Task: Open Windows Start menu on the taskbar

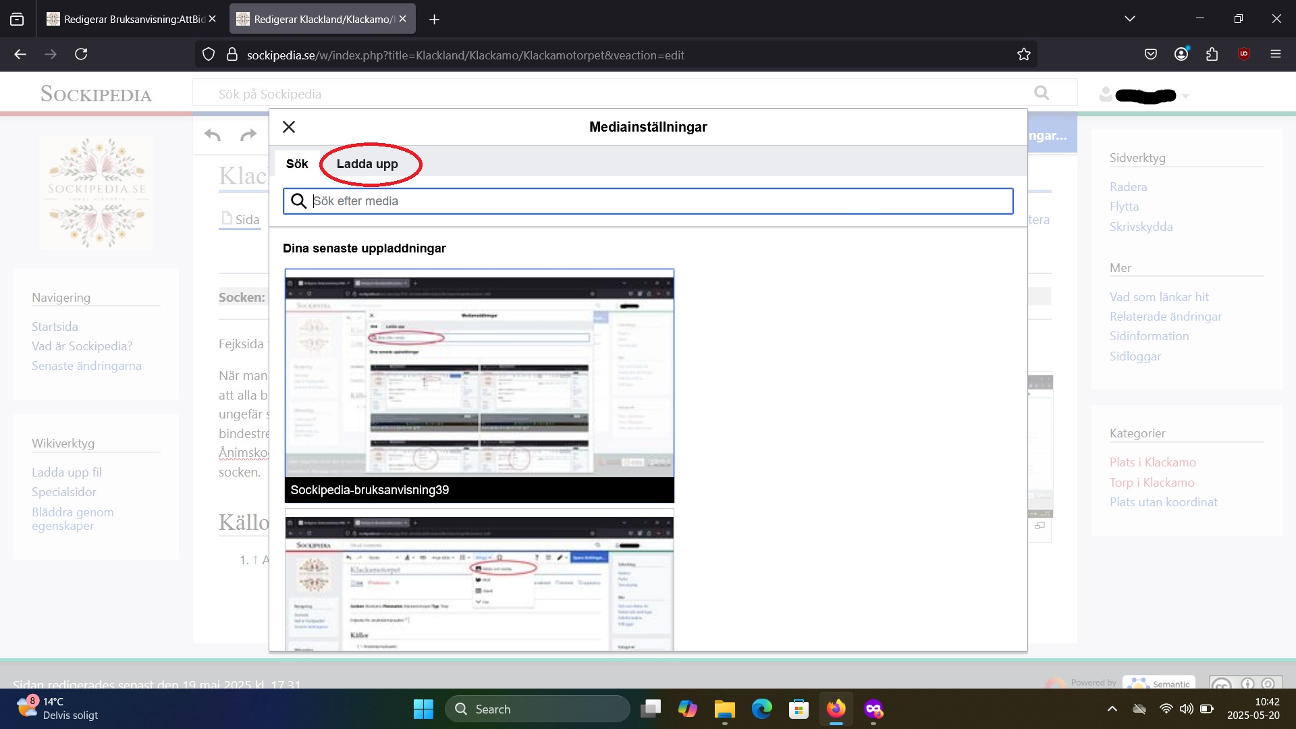Action: click(x=423, y=709)
